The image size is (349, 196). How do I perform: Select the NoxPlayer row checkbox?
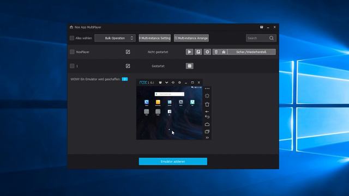coord(72,52)
